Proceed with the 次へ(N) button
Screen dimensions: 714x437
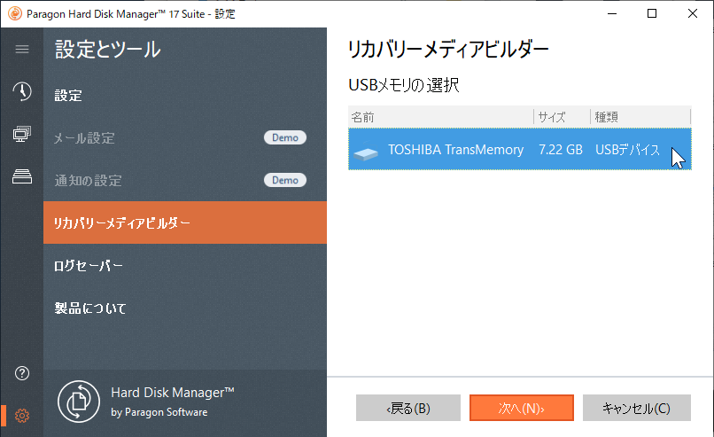pos(521,408)
